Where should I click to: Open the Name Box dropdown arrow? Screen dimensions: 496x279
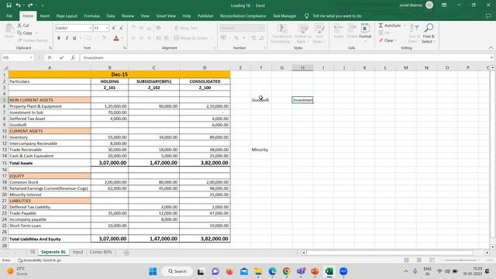point(31,57)
